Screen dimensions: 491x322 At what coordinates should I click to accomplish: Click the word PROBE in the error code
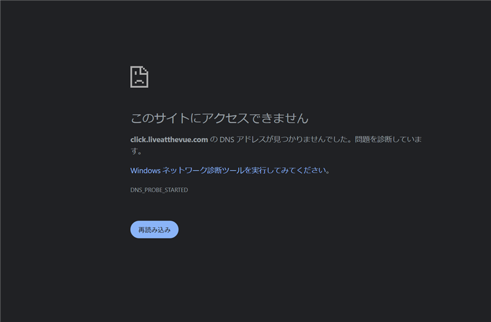(x=154, y=190)
